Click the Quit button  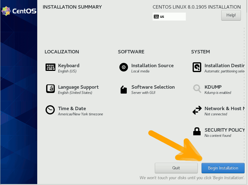coord(176,168)
